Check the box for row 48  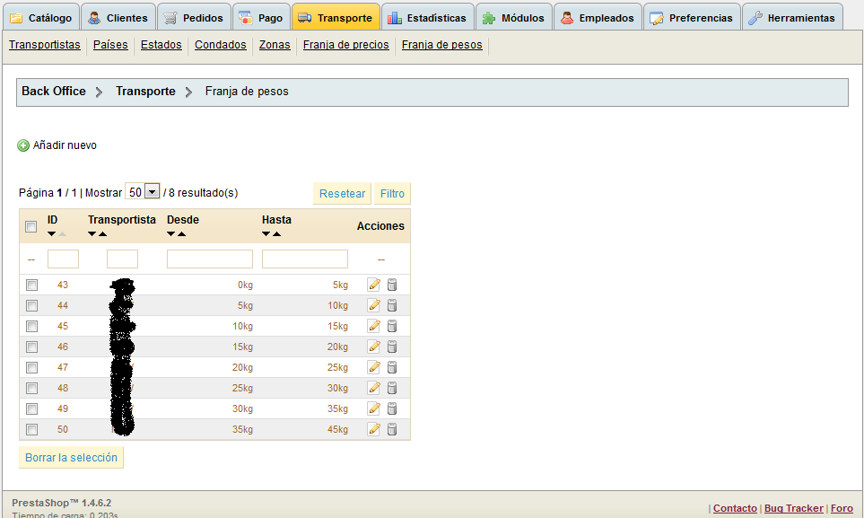click(x=32, y=389)
